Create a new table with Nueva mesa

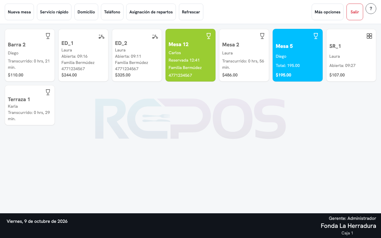click(19, 12)
